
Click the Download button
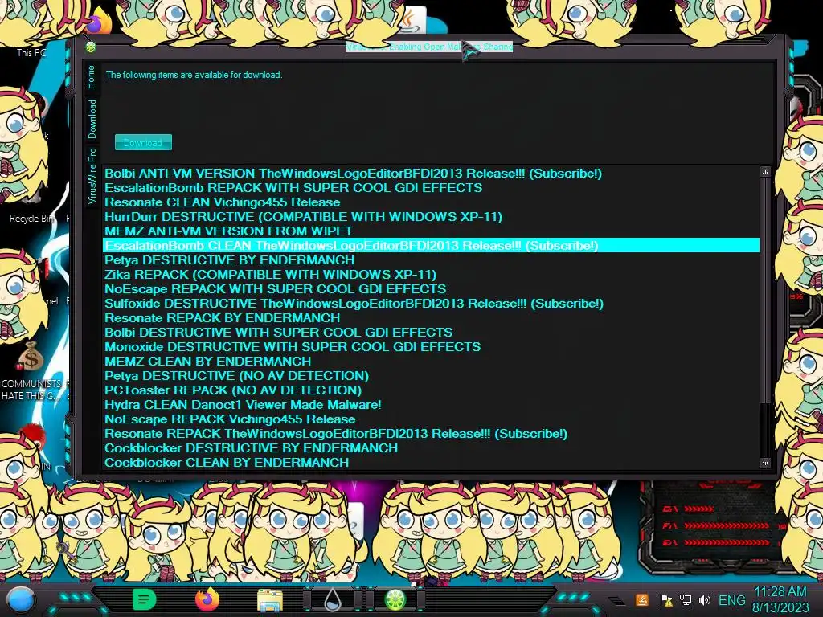[x=143, y=142]
